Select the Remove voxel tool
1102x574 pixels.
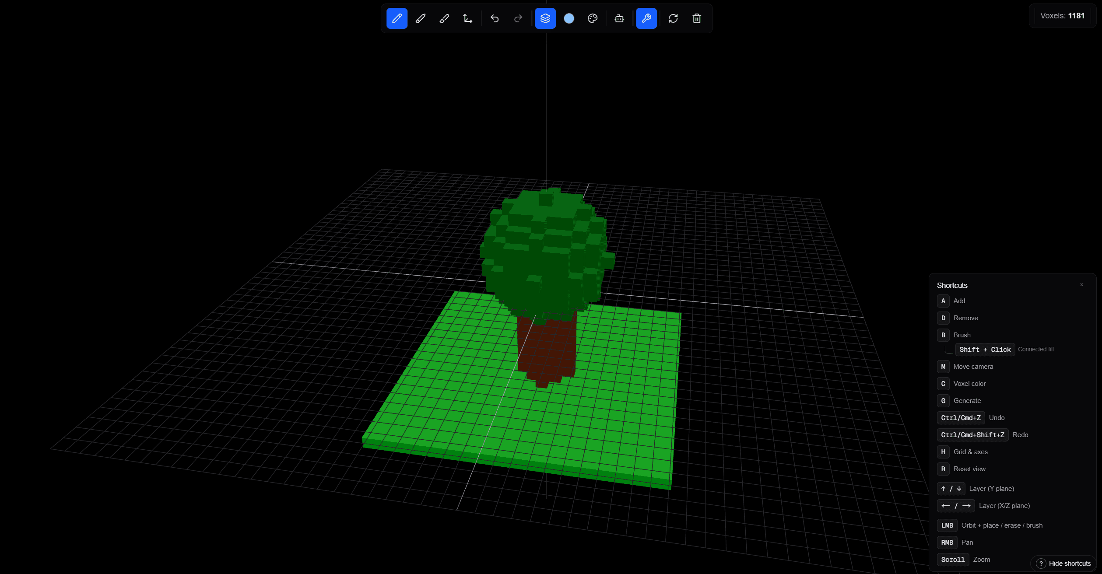[x=420, y=18]
